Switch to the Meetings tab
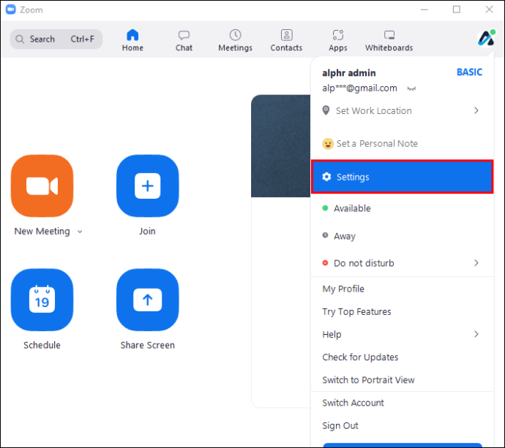Image resolution: width=505 pixels, height=448 pixels. click(x=235, y=40)
